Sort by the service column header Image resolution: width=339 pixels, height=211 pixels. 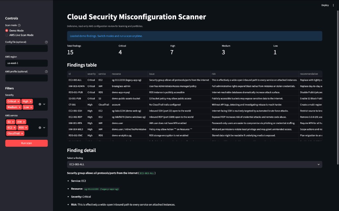click(104, 74)
